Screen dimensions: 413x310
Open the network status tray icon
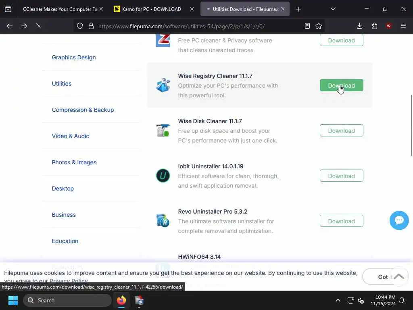pyautogui.click(x=350, y=300)
